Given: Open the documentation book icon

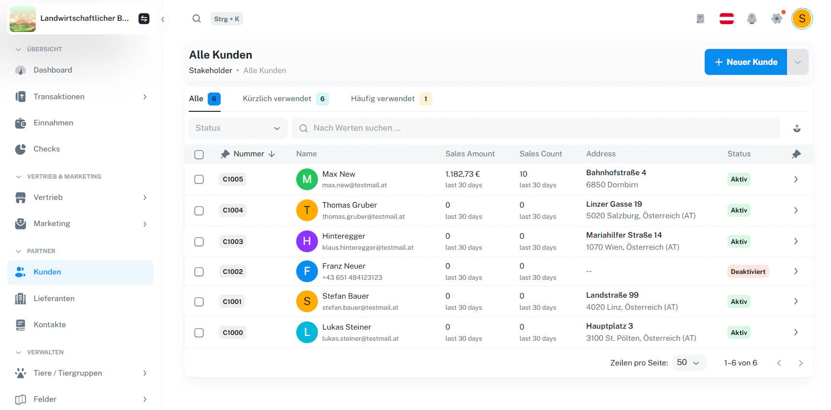Looking at the screenshot, I should (700, 19).
